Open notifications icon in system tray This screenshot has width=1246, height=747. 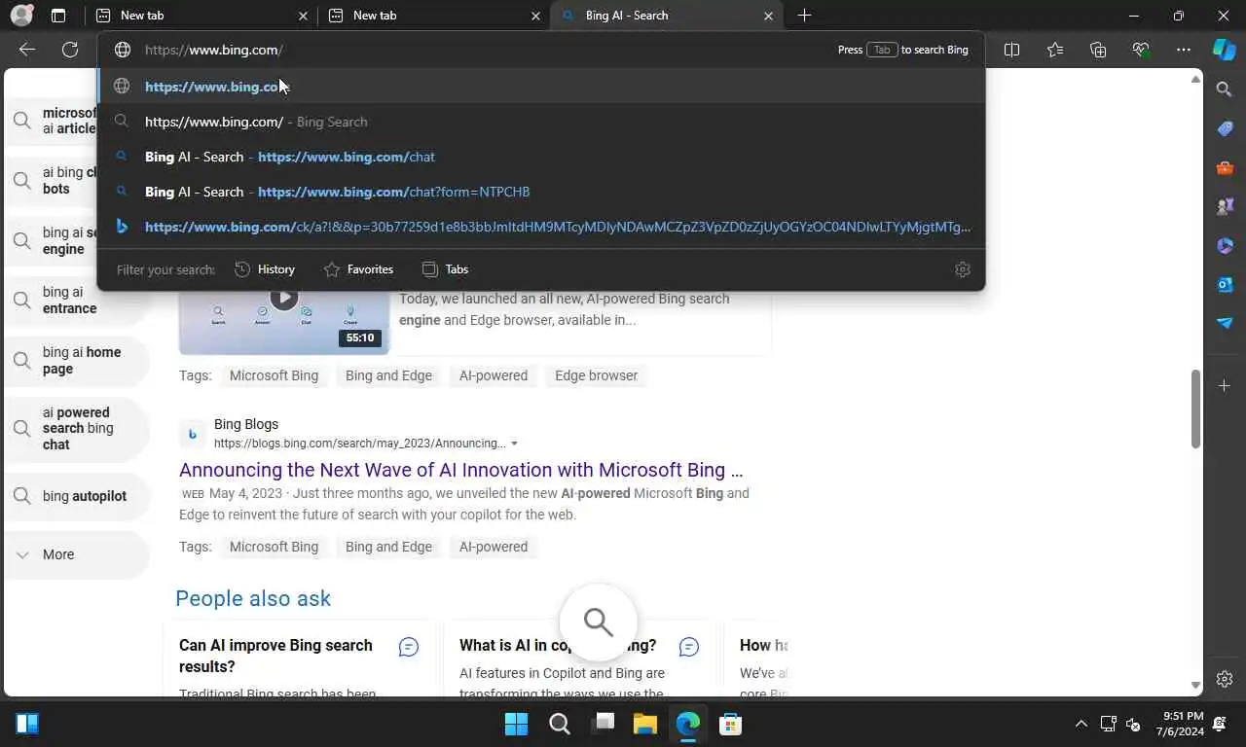(1220, 724)
